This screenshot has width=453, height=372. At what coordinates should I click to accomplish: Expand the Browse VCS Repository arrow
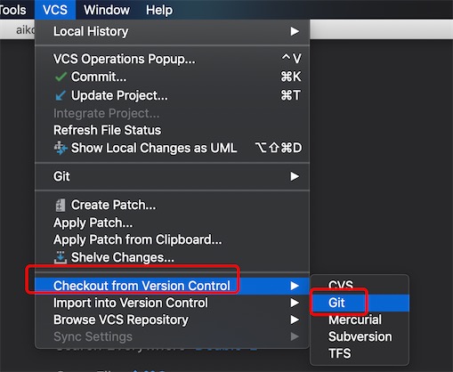[x=295, y=319]
